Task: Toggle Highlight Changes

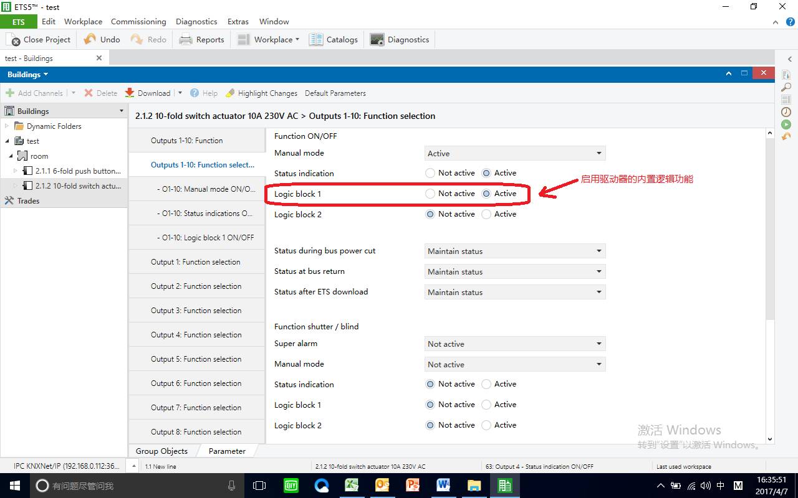Action: [x=261, y=93]
